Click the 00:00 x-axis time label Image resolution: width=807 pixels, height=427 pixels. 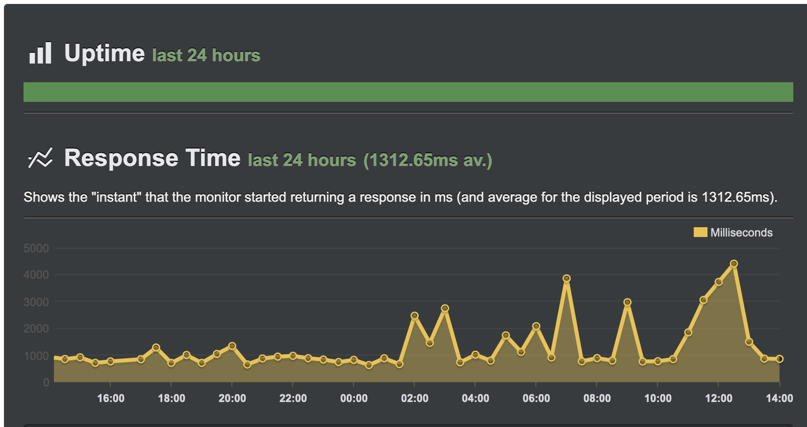tap(354, 398)
